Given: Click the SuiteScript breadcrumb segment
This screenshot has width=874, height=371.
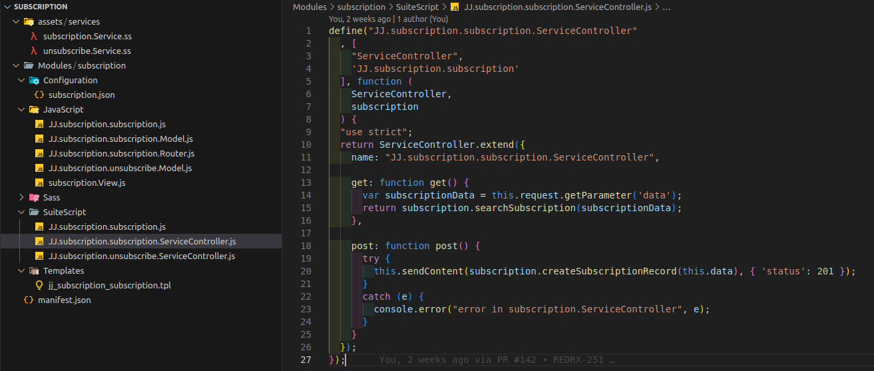Looking at the screenshot, I should (x=417, y=7).
